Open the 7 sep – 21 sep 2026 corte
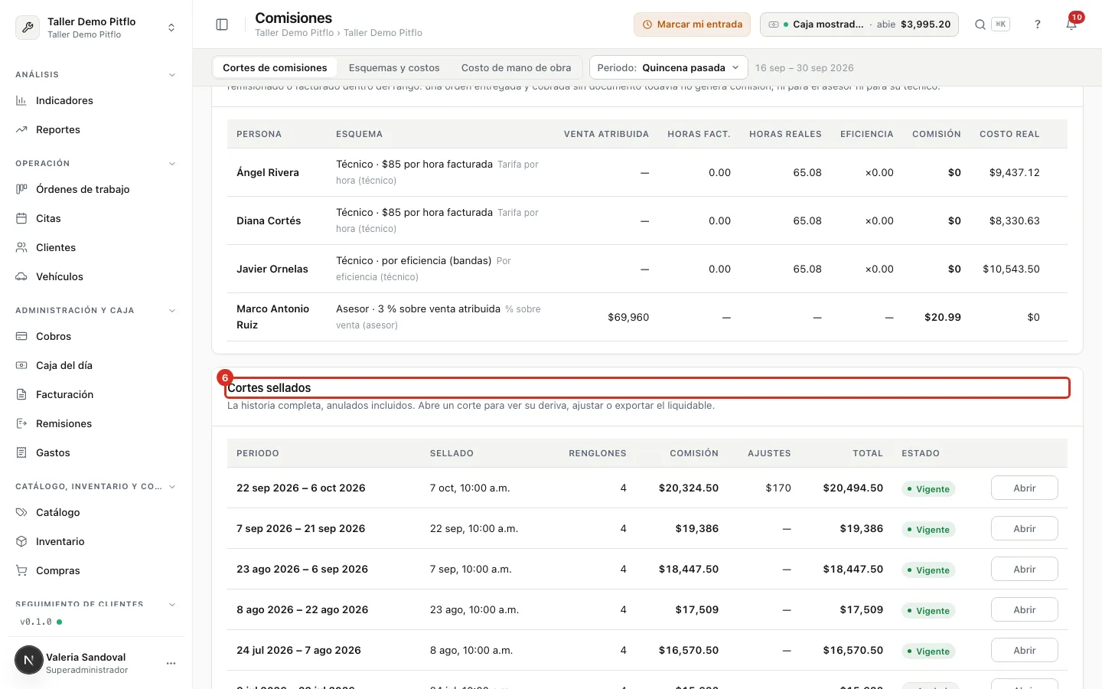This screenshot has width=1102, height=689. (1024, 528)
